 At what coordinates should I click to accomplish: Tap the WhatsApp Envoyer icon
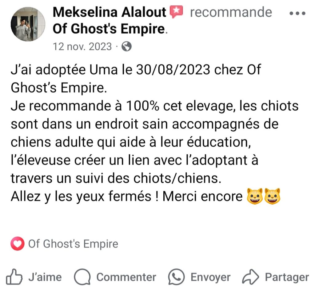click(x=176, y=277)
